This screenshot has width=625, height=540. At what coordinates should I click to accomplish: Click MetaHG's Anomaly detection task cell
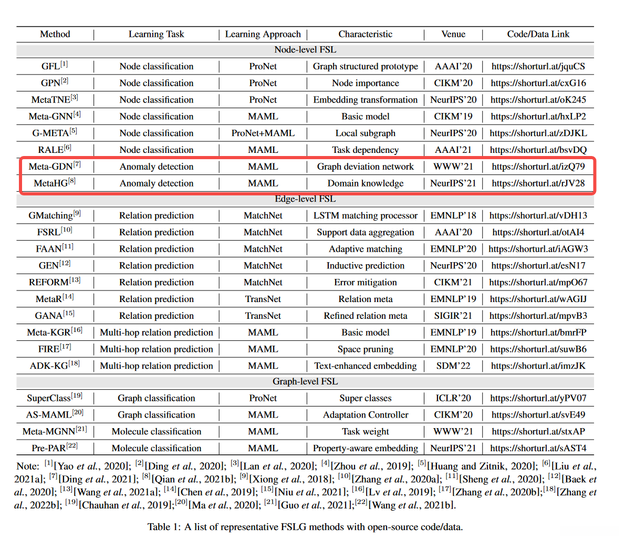pos(157,183)
